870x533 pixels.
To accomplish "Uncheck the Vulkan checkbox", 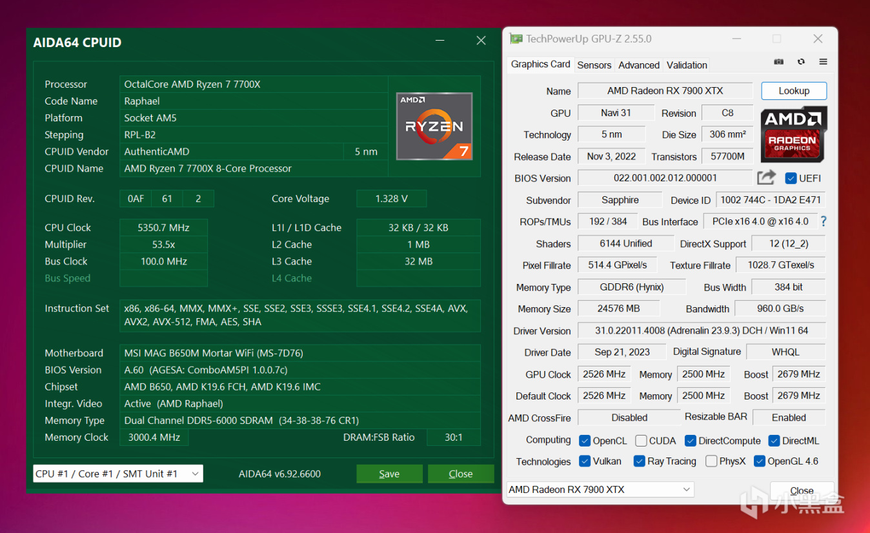I will coord(585,461).
